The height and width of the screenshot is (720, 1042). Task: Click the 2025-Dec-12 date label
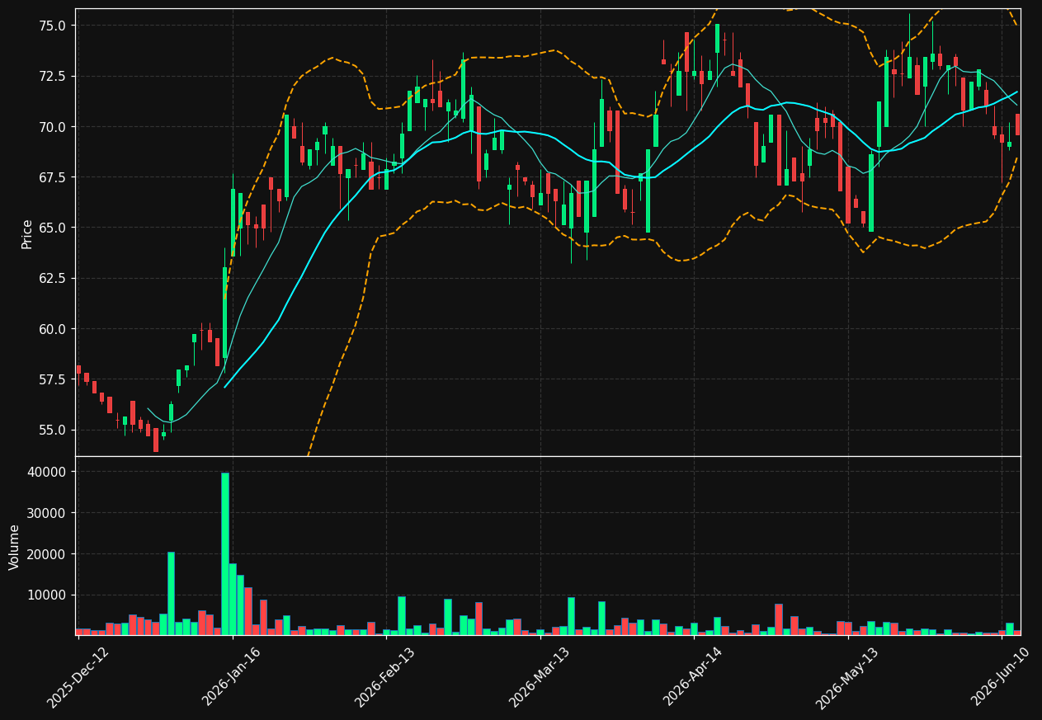[78, 677]
